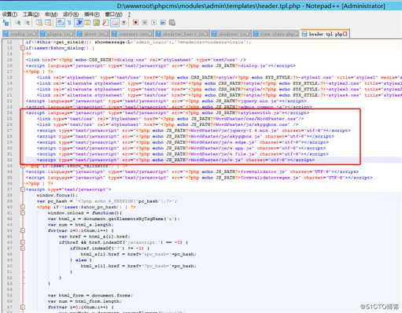Click the formvalidator.js script line
402x313 pixels.
(192, 171)
